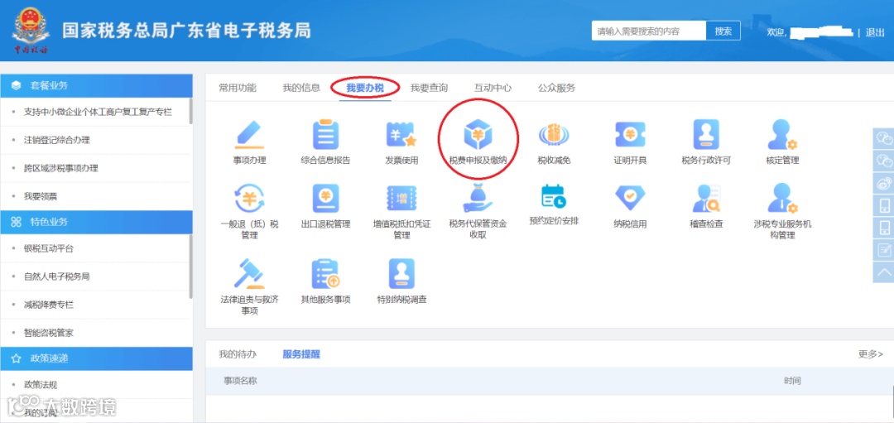Open the 涉税专业服务机构管理 icon
This screenshot has width=894, height=423.
pos(782,199)
